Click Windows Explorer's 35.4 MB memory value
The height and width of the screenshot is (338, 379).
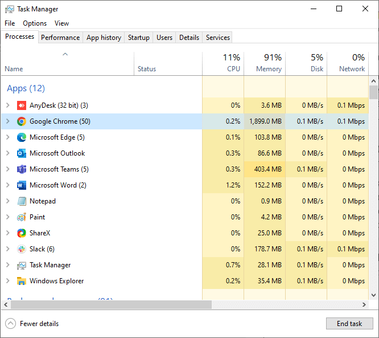(270, 281)
